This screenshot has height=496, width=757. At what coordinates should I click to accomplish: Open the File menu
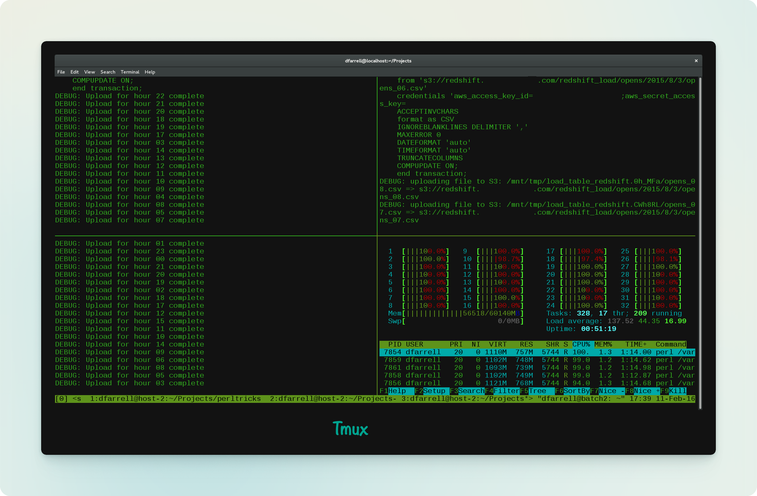click(61, 72)
